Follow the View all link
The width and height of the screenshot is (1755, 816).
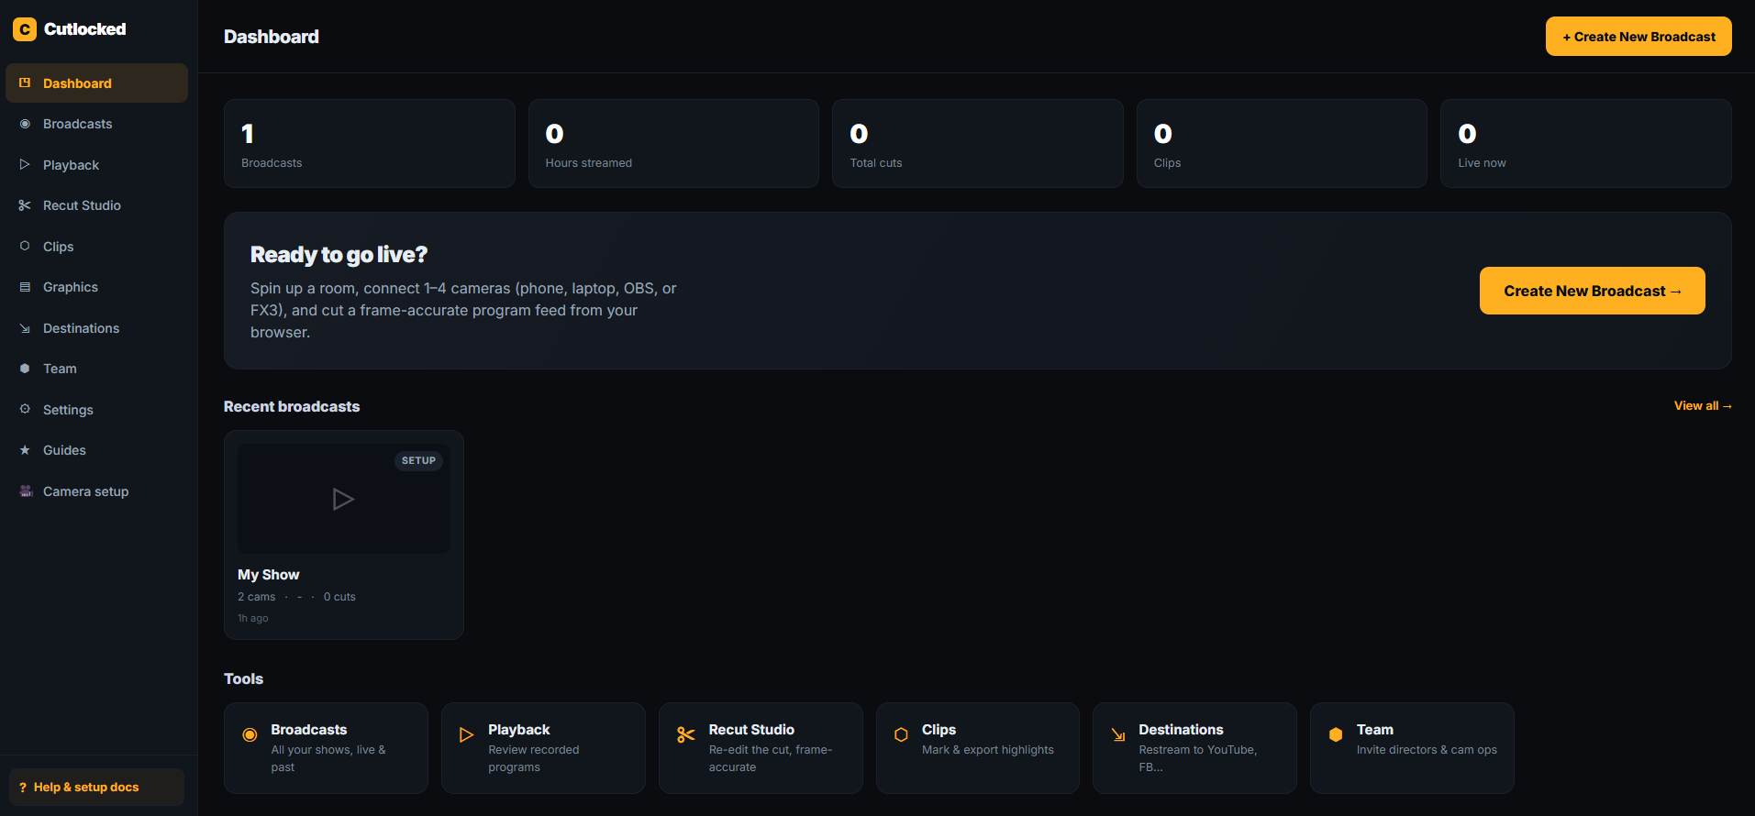tap(1703, 406)
